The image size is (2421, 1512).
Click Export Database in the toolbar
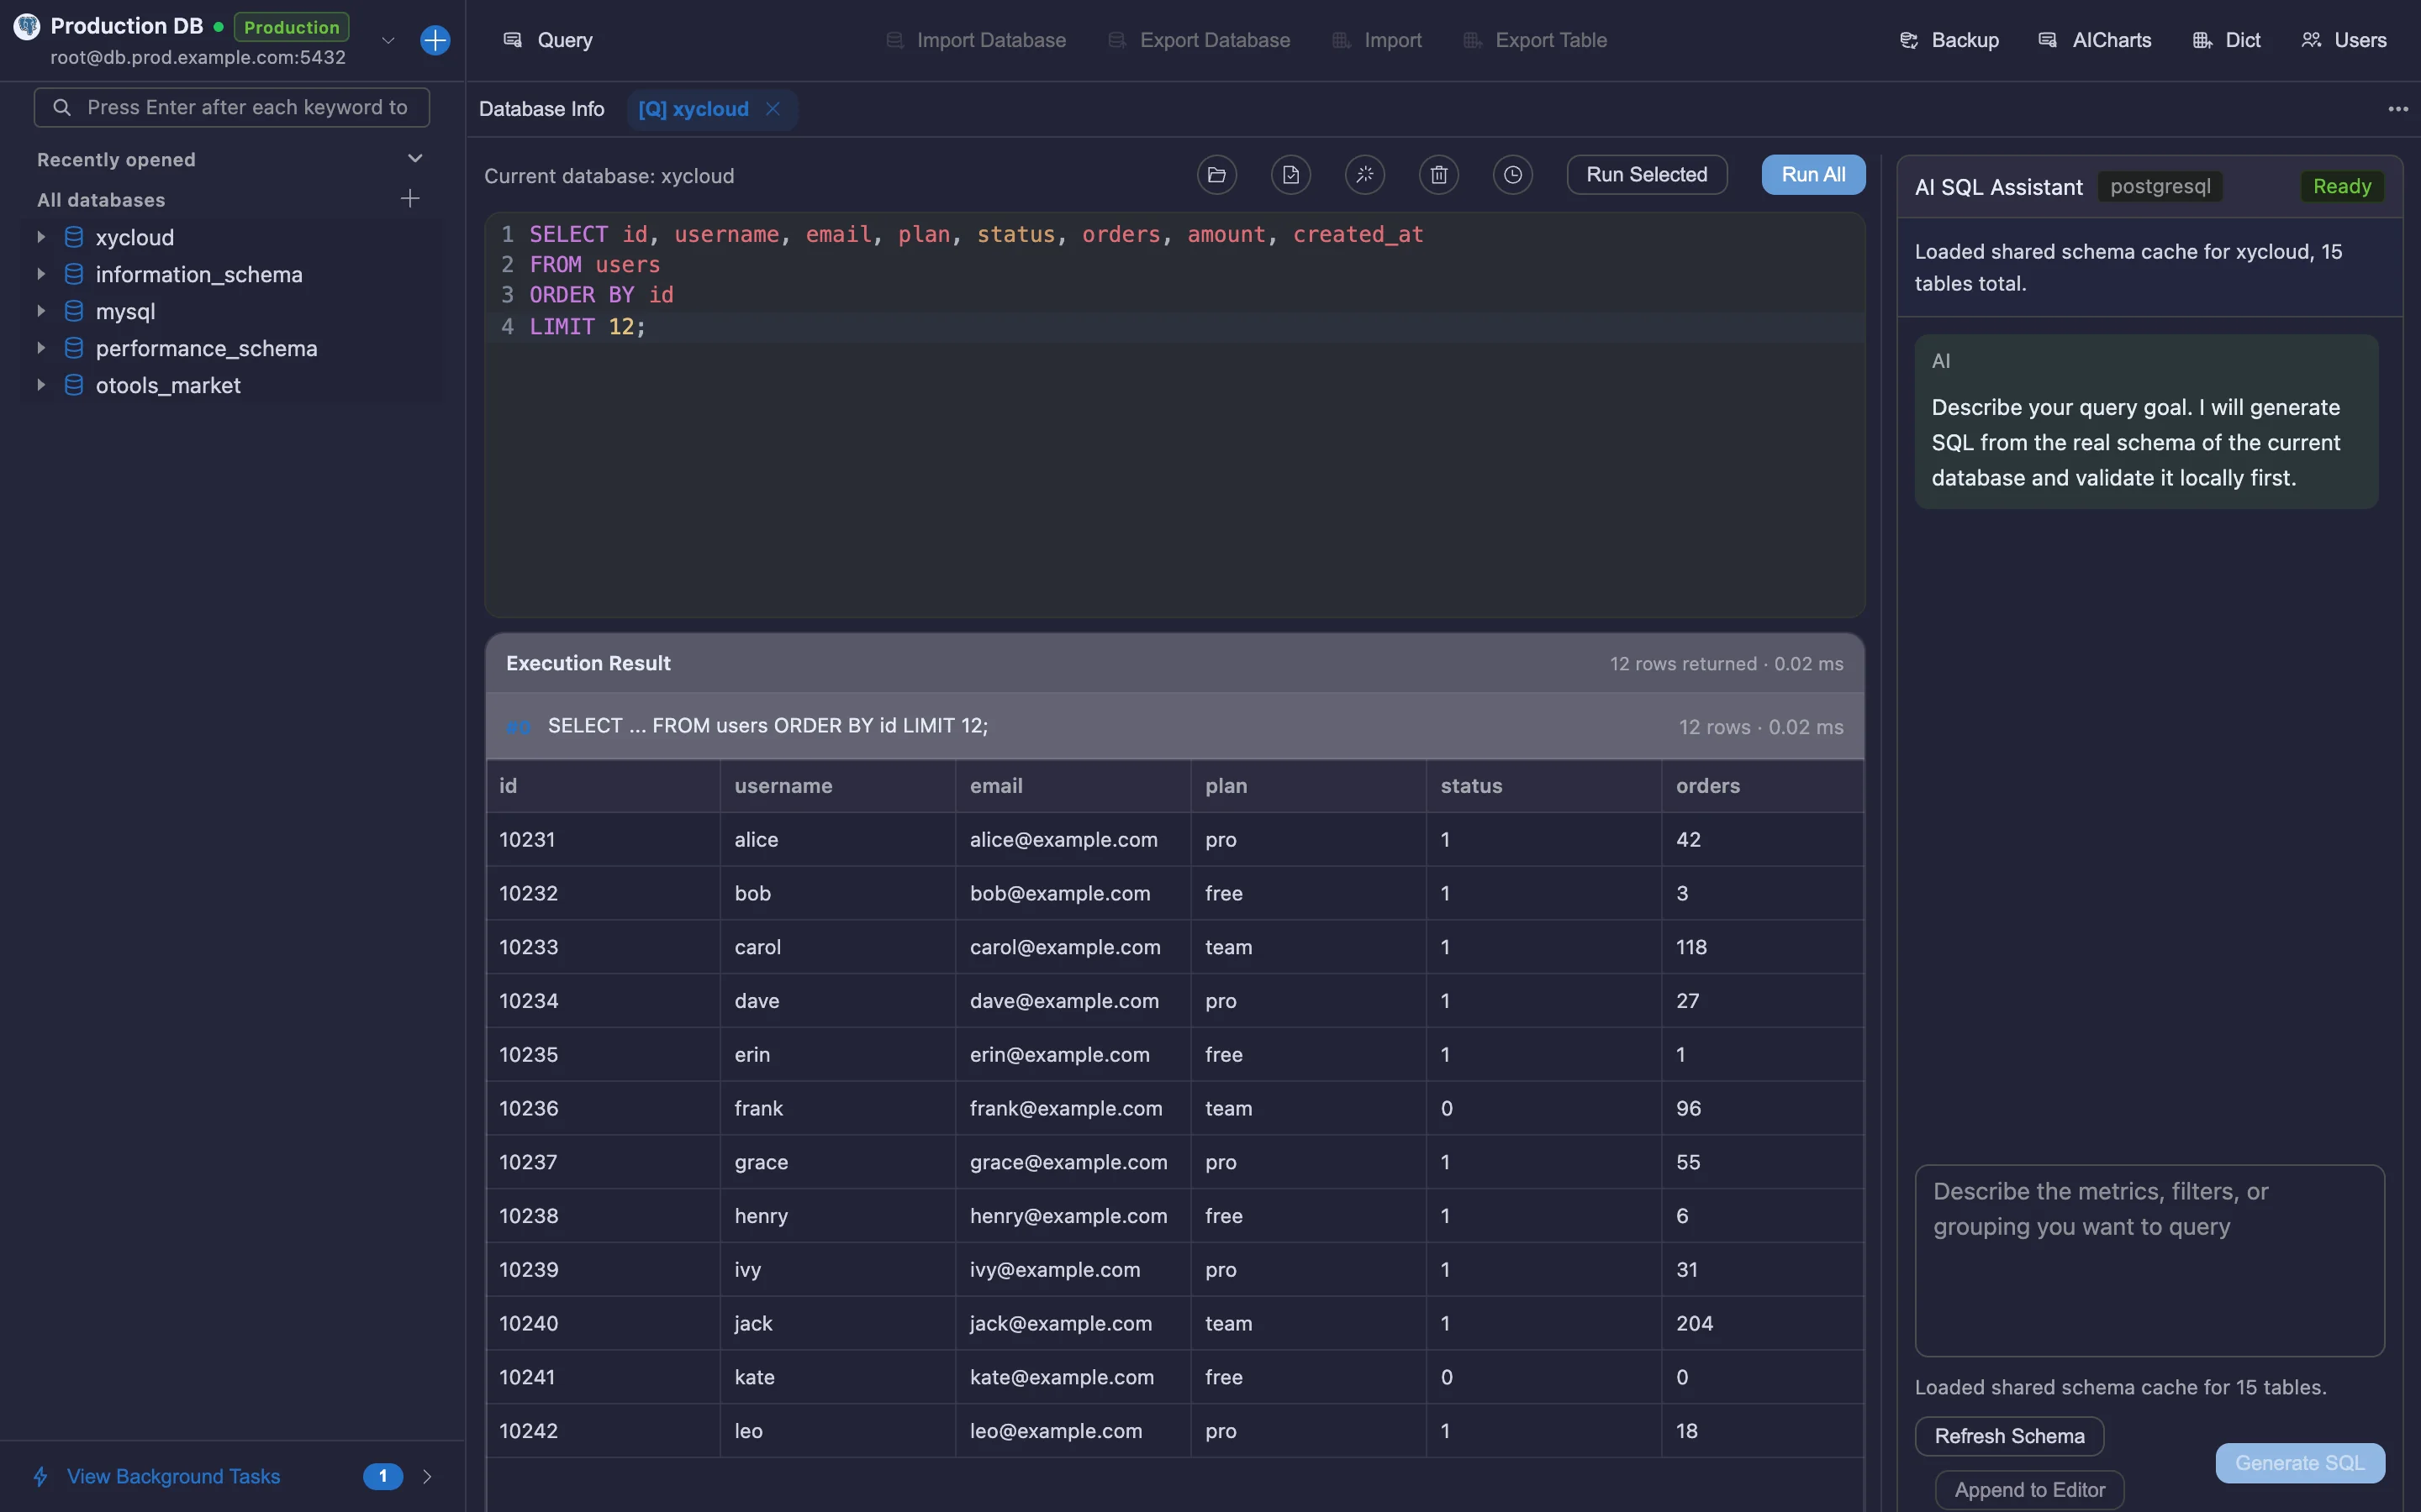point(1200,40)
